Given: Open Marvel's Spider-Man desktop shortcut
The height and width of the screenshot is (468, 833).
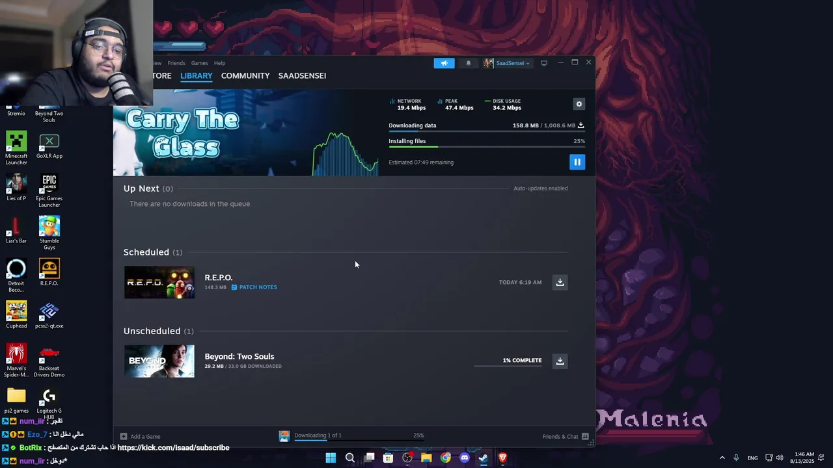Looking at the screenshot, I should 16,360.
